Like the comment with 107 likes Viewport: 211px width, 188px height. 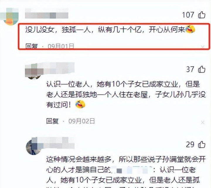202,15
